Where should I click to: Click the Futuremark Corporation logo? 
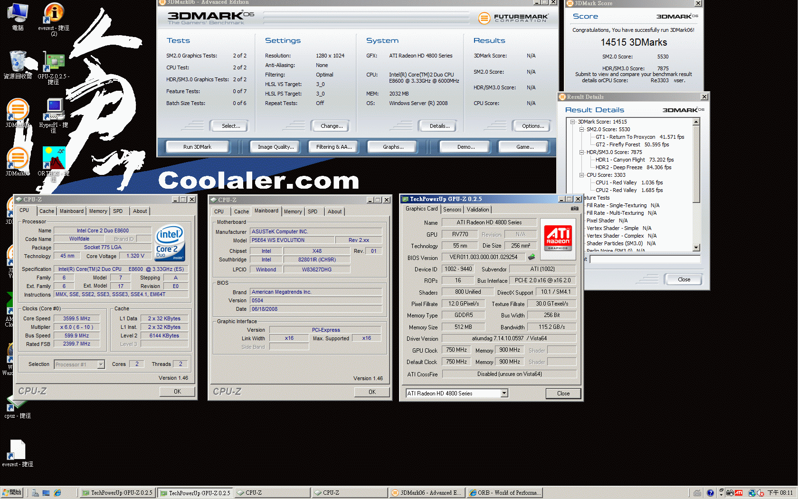[513, 18]
